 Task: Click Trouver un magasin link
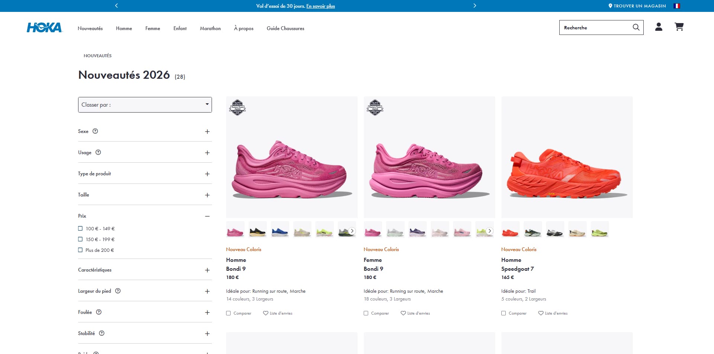pyautogui.click(x=637, y=6)
